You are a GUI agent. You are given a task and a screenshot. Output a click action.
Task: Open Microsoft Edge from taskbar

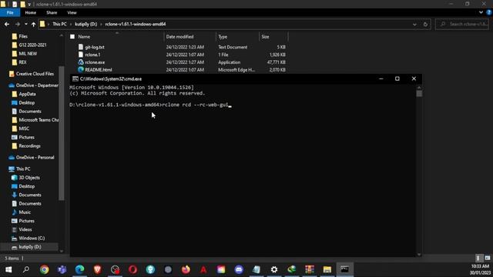[x=79, y=269]
